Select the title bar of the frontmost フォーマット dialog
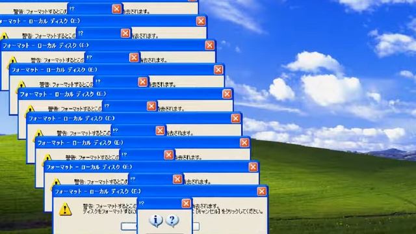 pyautogui.click(x=161, y=191)
